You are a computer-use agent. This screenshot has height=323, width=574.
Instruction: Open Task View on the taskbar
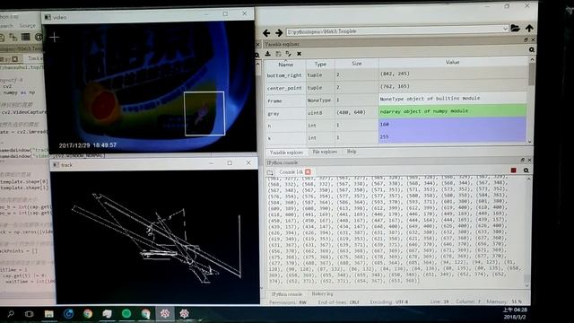click(x=29, y=314)
